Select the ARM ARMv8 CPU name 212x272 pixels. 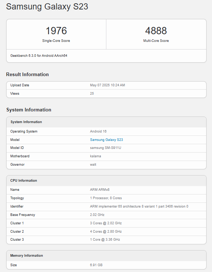click(100, 190)
